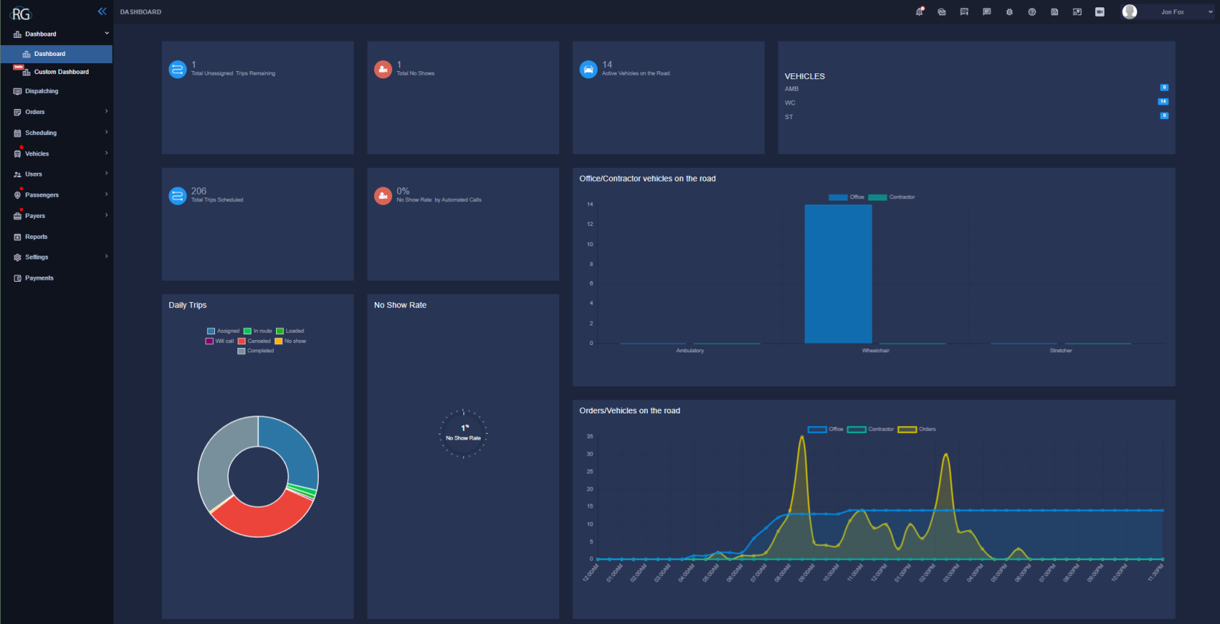This screenshot has height=624, width=1220.
Task: Click the Dispatching sidebar icon
Action: [x=17, y=92]
